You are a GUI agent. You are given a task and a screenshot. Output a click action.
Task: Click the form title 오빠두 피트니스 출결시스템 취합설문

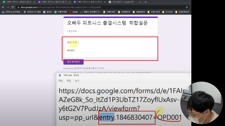pos(107,23)
